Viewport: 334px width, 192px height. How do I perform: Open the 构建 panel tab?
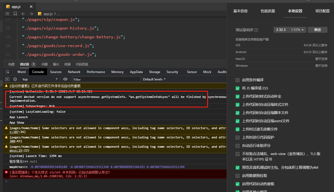click(x=11, y=64)
